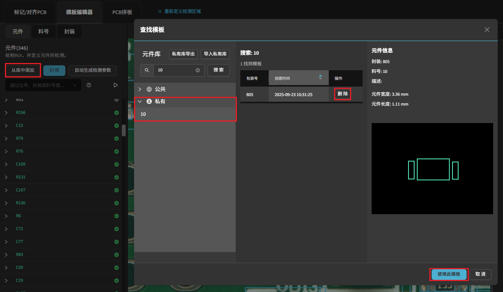Click the 删除 button for template 805
Screen dimensions: 503x292
coord(342,94)
